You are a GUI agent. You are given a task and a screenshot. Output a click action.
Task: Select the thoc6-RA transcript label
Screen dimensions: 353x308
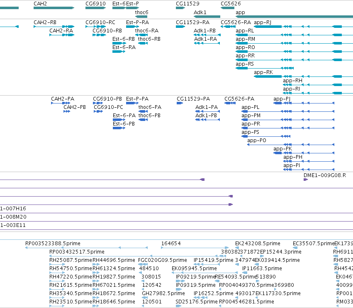(146, 31)
